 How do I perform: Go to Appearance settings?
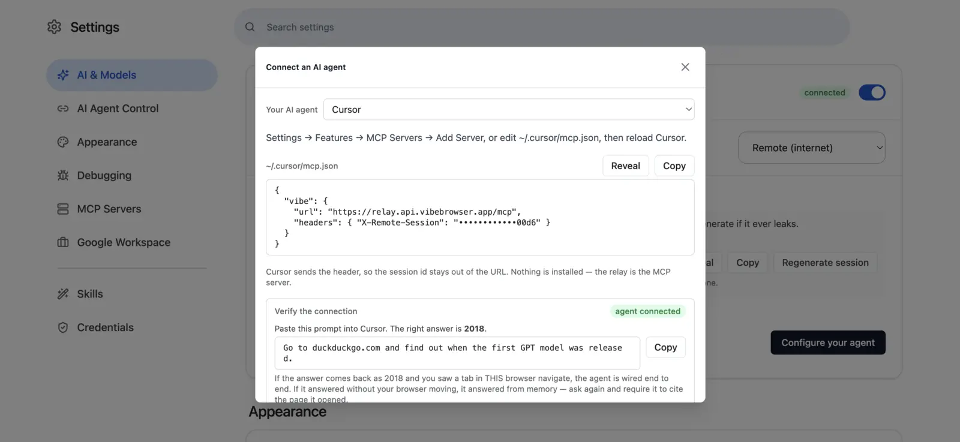click(x=131, y=142)
